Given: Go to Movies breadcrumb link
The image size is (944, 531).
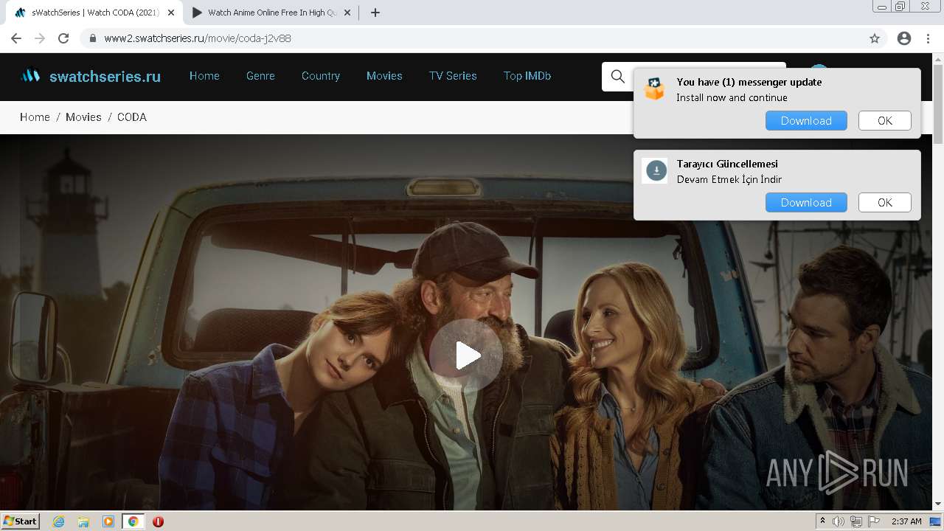Looking at the screenshot, I should 83,117.
